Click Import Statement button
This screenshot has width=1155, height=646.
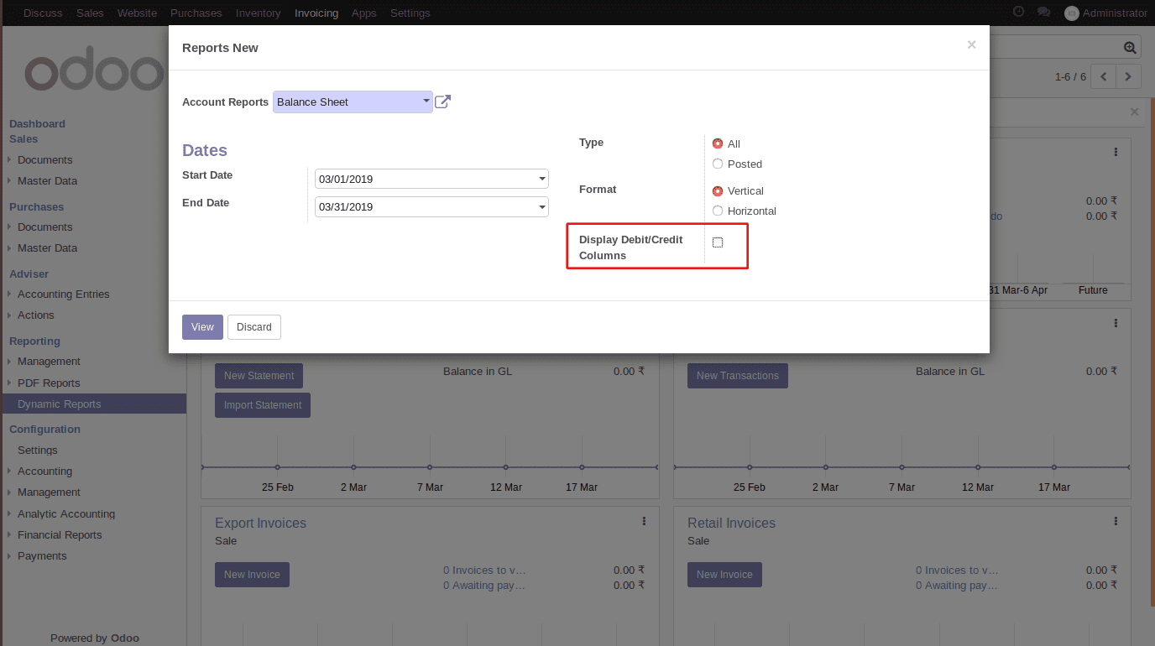[x=263, y=405]
